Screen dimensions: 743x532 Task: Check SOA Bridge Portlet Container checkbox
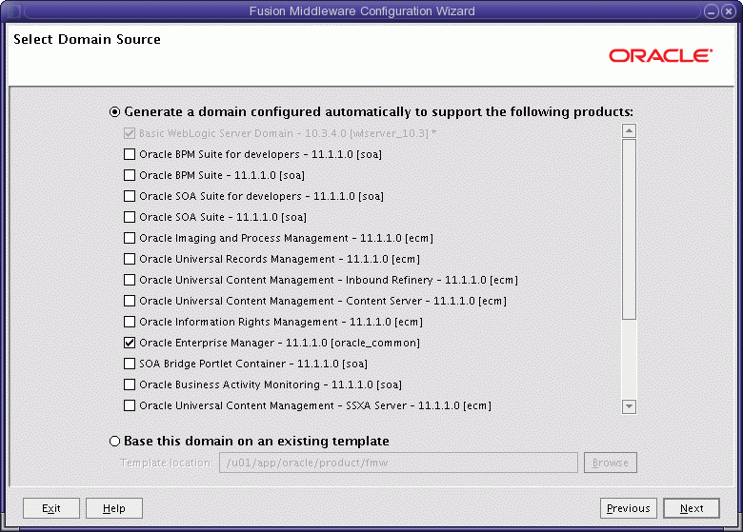tap(130, 364)
